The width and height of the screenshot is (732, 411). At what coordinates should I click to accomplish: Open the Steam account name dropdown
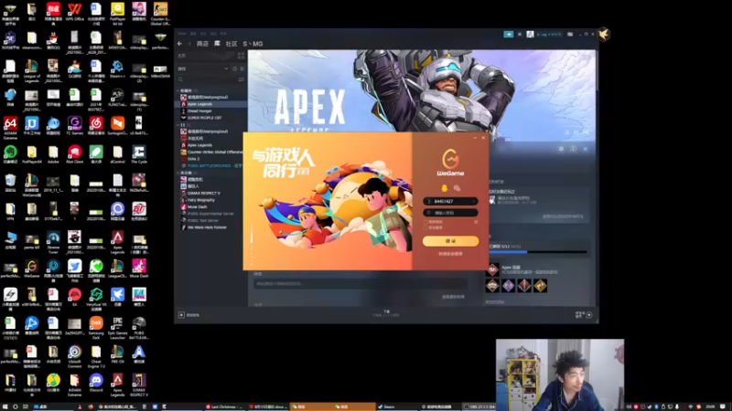coord(549,34)
